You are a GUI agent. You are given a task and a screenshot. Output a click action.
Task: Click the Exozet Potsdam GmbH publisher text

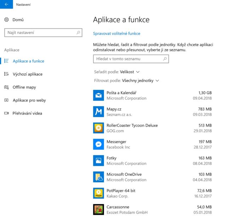click(127, 212)
